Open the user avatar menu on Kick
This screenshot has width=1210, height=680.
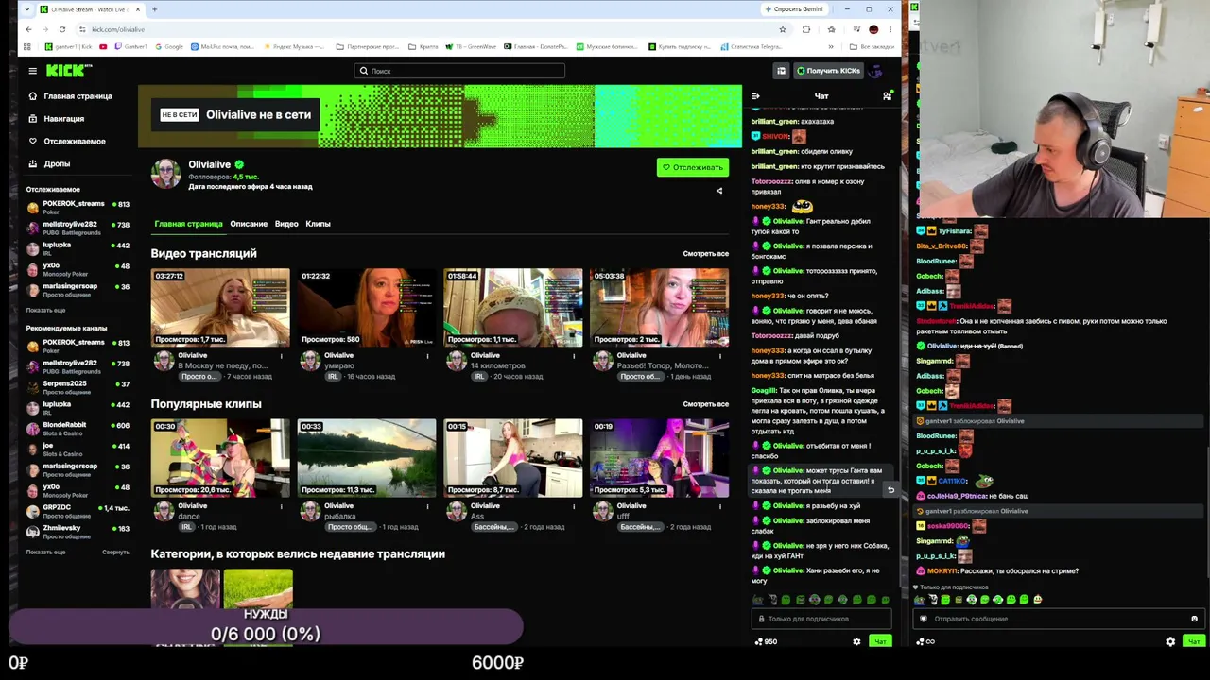[875, 71]
